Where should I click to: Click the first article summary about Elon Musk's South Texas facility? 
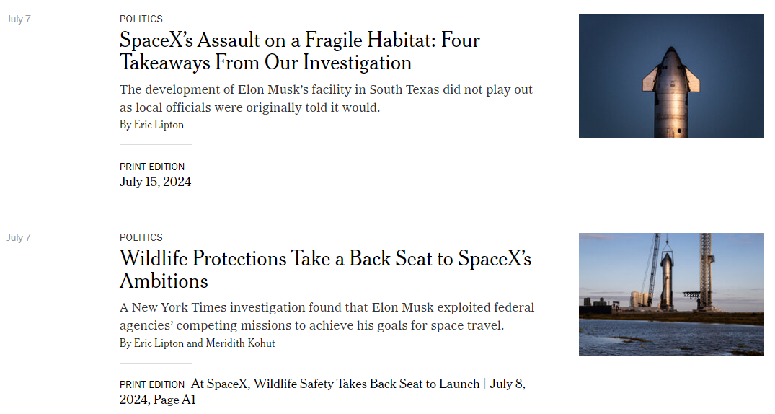(326, 98)
